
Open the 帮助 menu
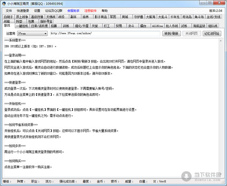coord(104,11)
